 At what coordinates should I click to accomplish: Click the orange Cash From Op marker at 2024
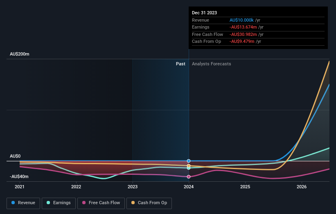click(x=189, y=166)
